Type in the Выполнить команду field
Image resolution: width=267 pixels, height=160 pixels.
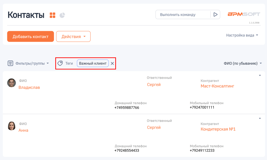183,15
